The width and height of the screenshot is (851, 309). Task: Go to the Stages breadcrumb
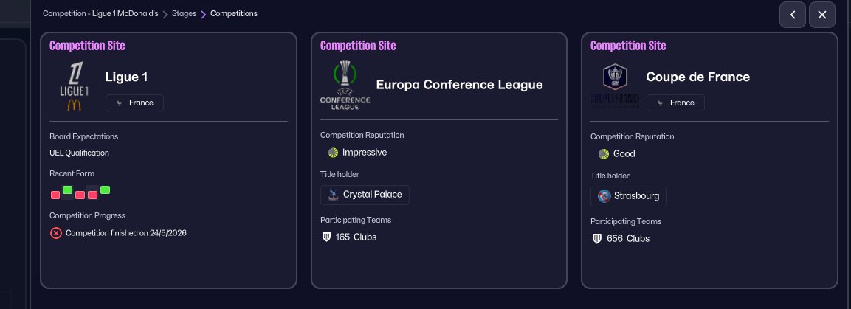pyautogui.click(x=184, y=14)
